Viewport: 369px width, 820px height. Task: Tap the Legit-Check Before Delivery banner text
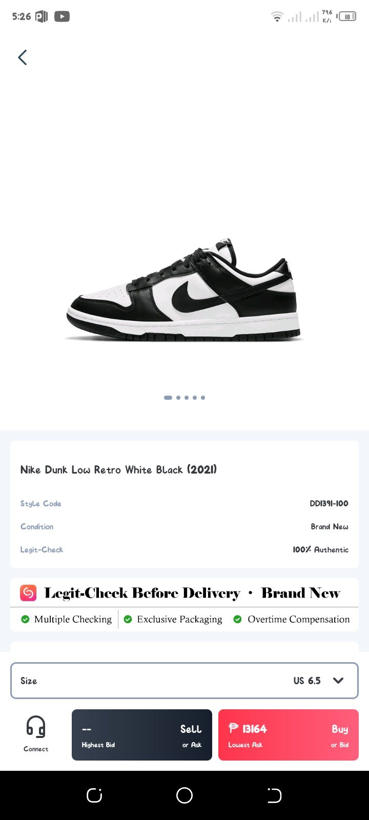click(142, 593)
